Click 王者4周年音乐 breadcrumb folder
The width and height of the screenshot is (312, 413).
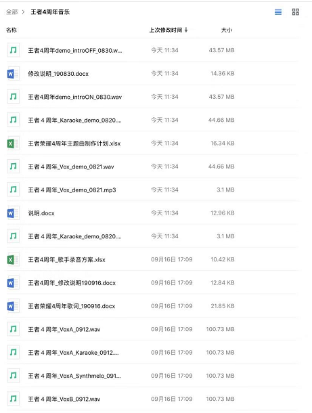(x=50, y=12)
